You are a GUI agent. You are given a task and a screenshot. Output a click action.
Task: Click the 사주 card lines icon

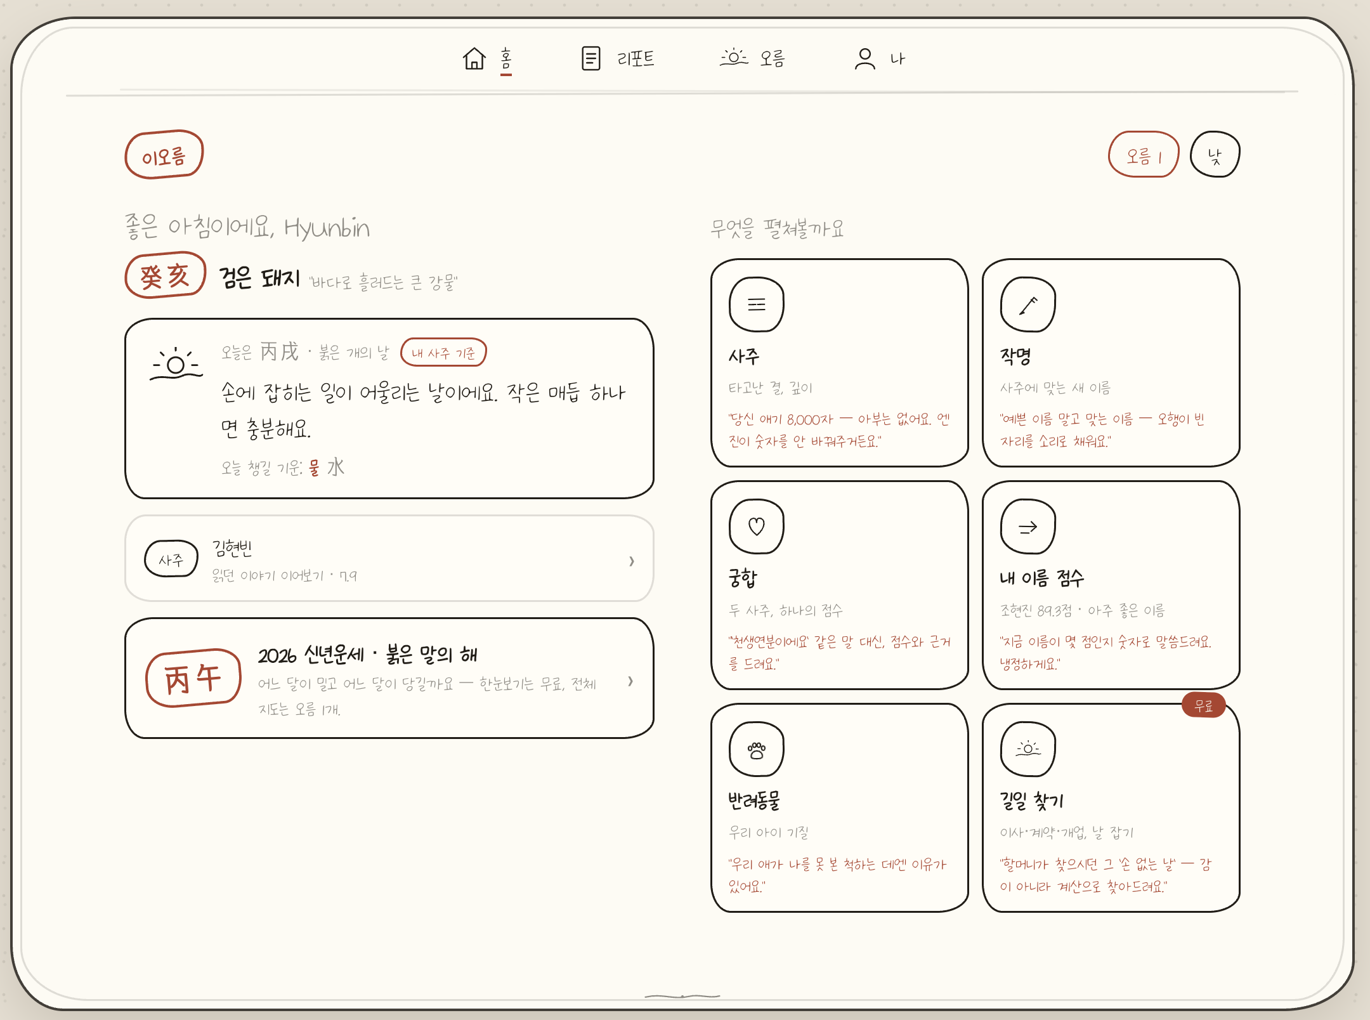[x=757, y=304]
